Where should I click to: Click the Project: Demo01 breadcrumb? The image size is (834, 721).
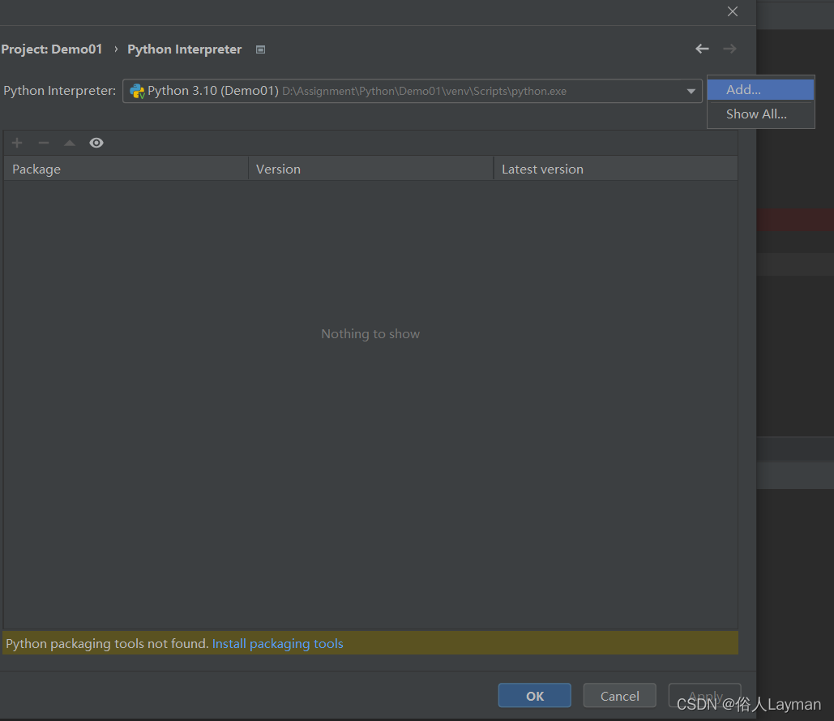[x=52, y=49]
